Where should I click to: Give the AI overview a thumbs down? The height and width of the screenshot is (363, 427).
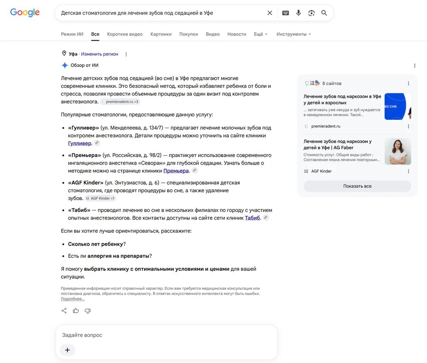tap(87, 311)
